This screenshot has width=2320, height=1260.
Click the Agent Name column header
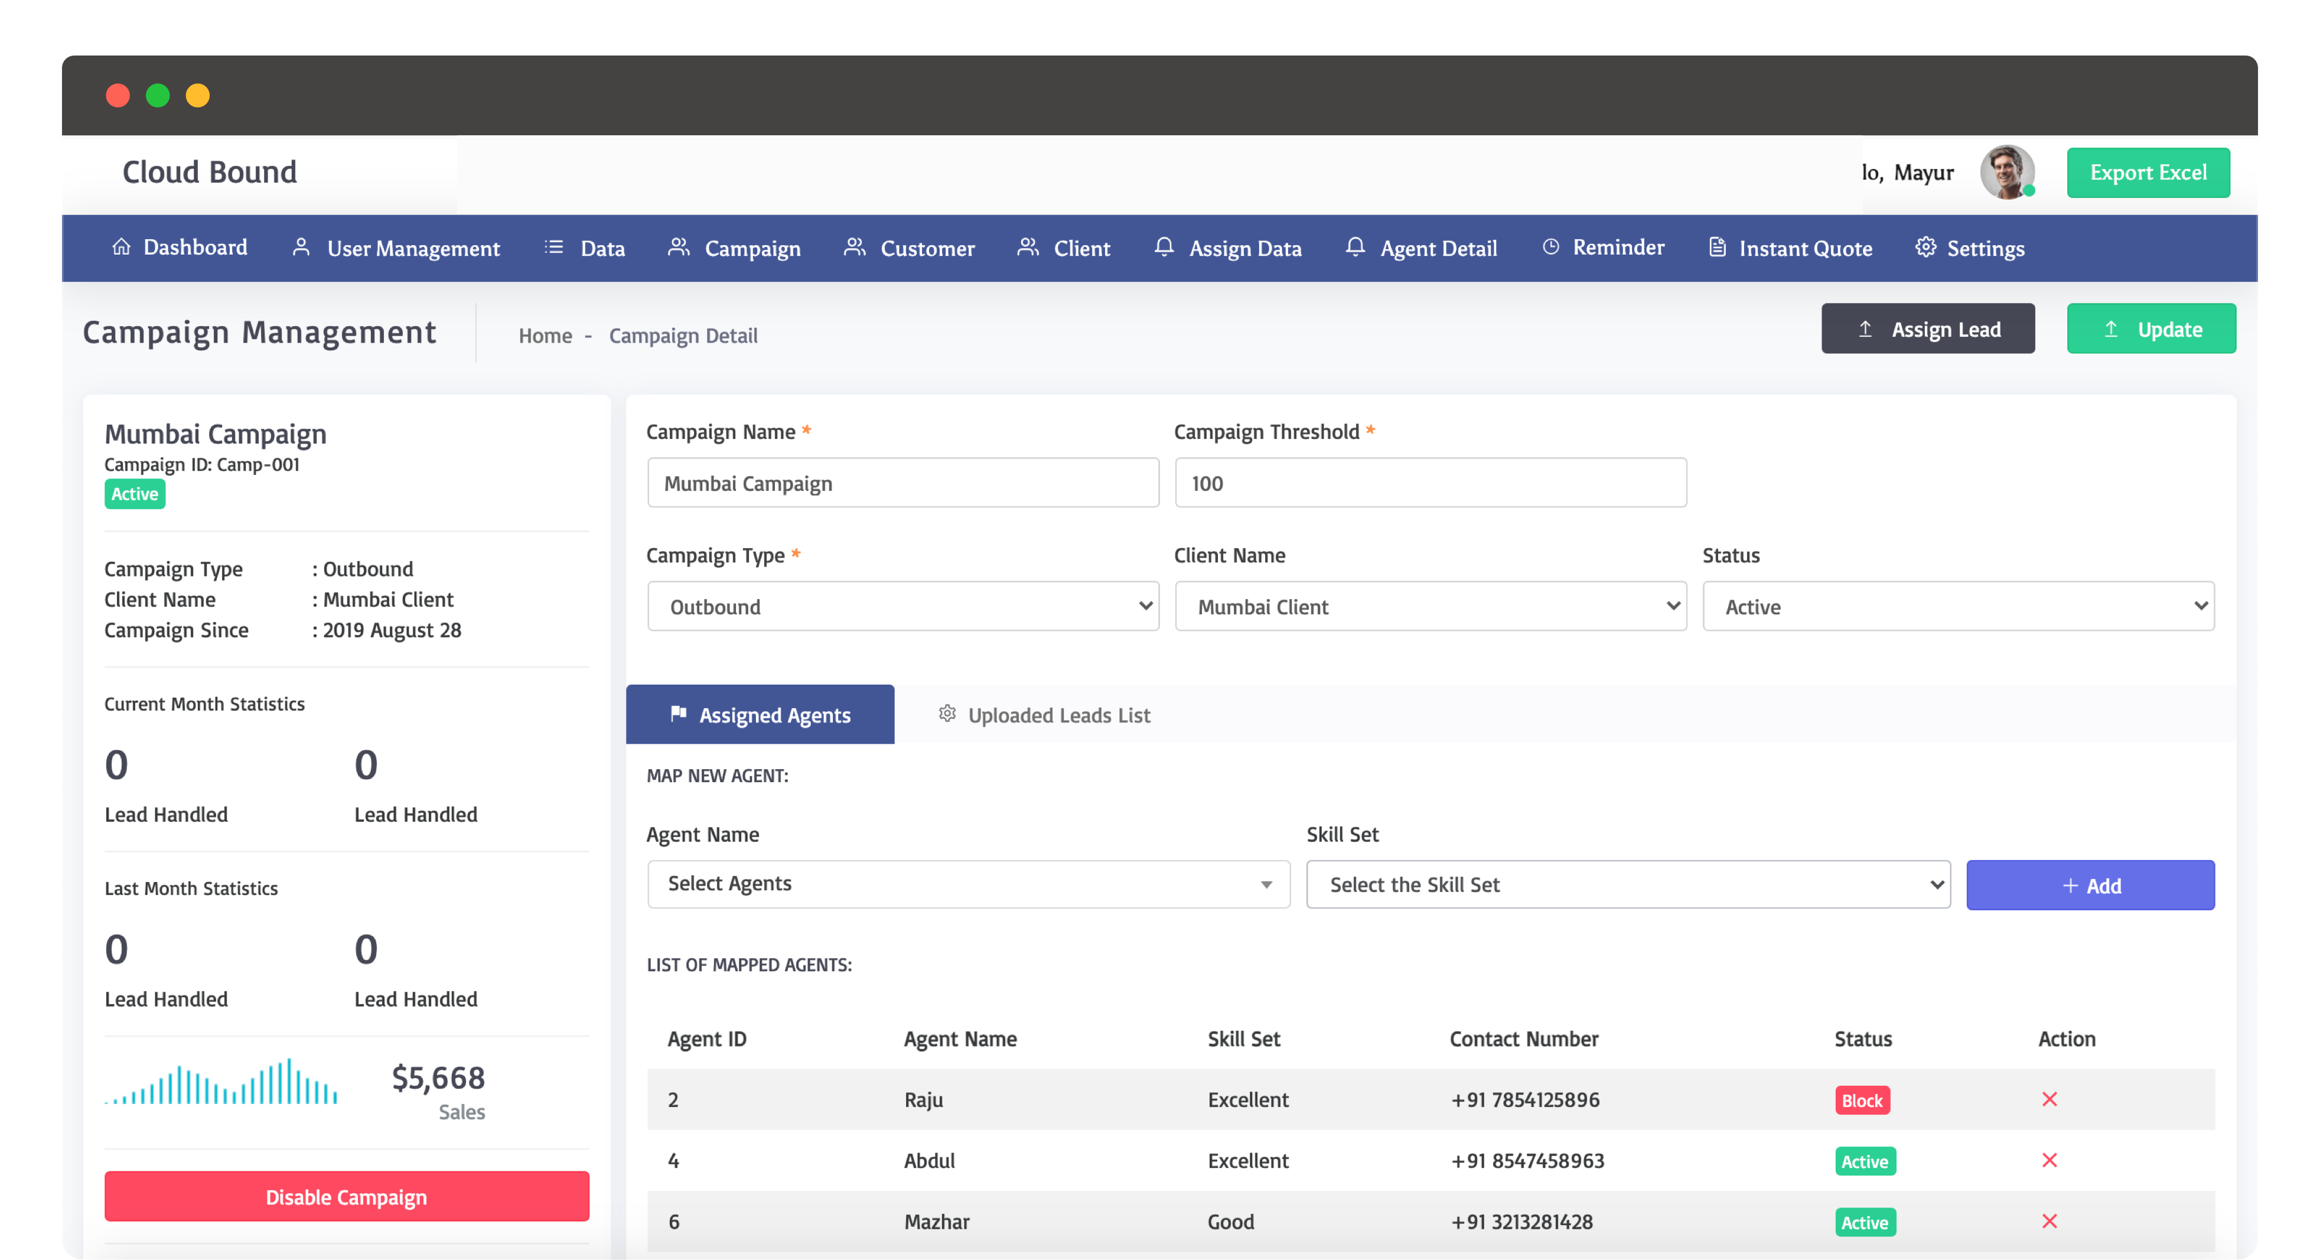coord(960,1038)
